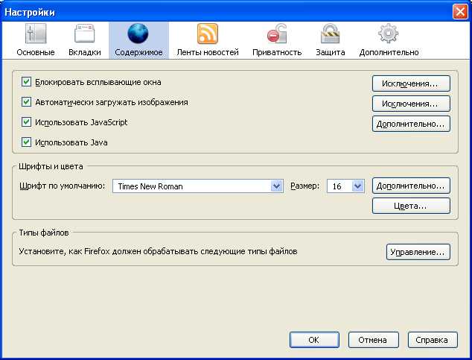Open Ленты новостей RSS feed icon
Screen dimensions: 472x360
207,34
